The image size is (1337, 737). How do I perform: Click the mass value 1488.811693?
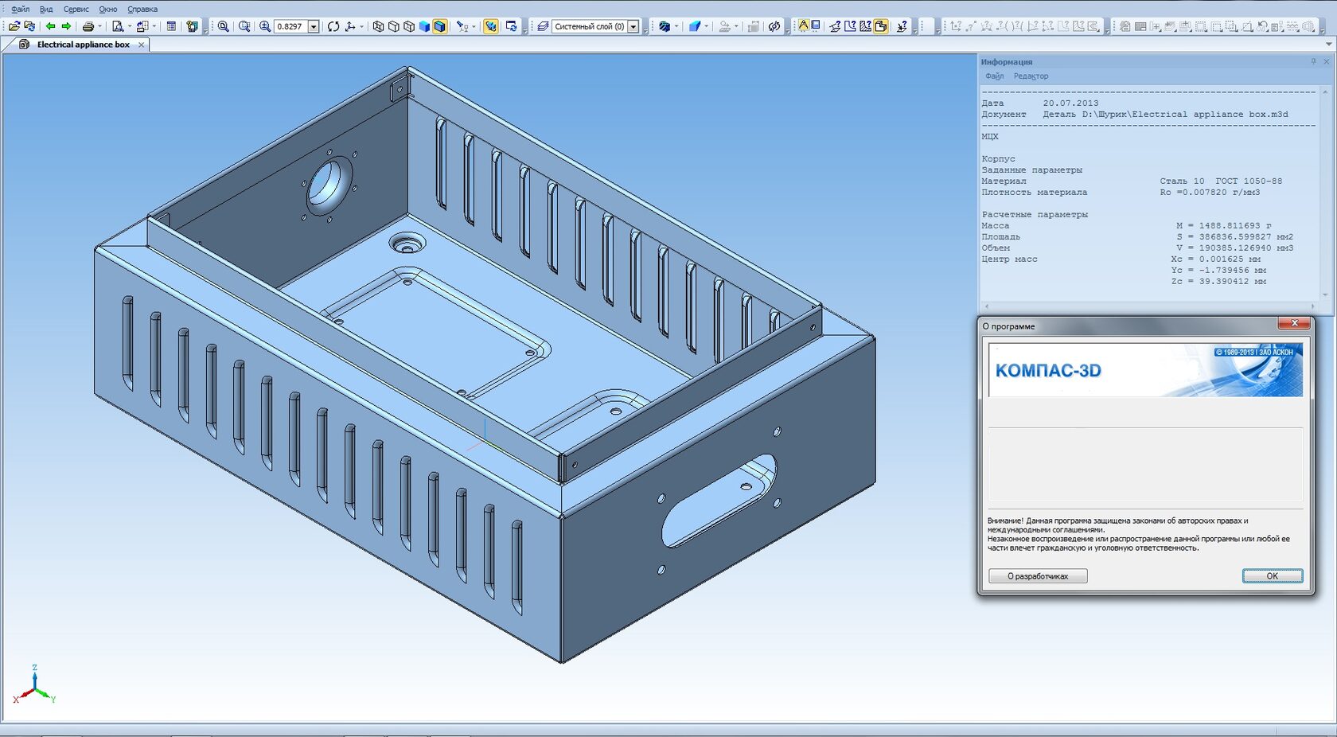pos(1230,226)
